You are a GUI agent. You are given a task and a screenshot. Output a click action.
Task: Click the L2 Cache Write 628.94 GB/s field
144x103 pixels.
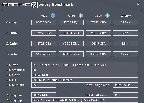71,44
